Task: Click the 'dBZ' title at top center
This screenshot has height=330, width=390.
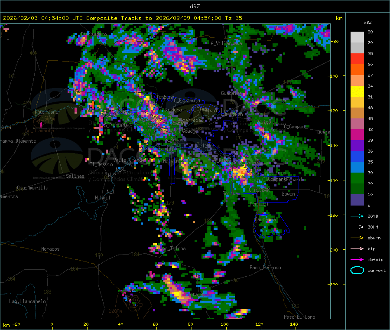Action: 195,6
